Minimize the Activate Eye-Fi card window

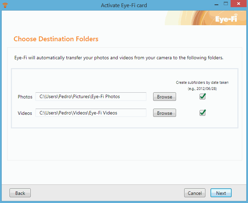click(x=216, y=4)
